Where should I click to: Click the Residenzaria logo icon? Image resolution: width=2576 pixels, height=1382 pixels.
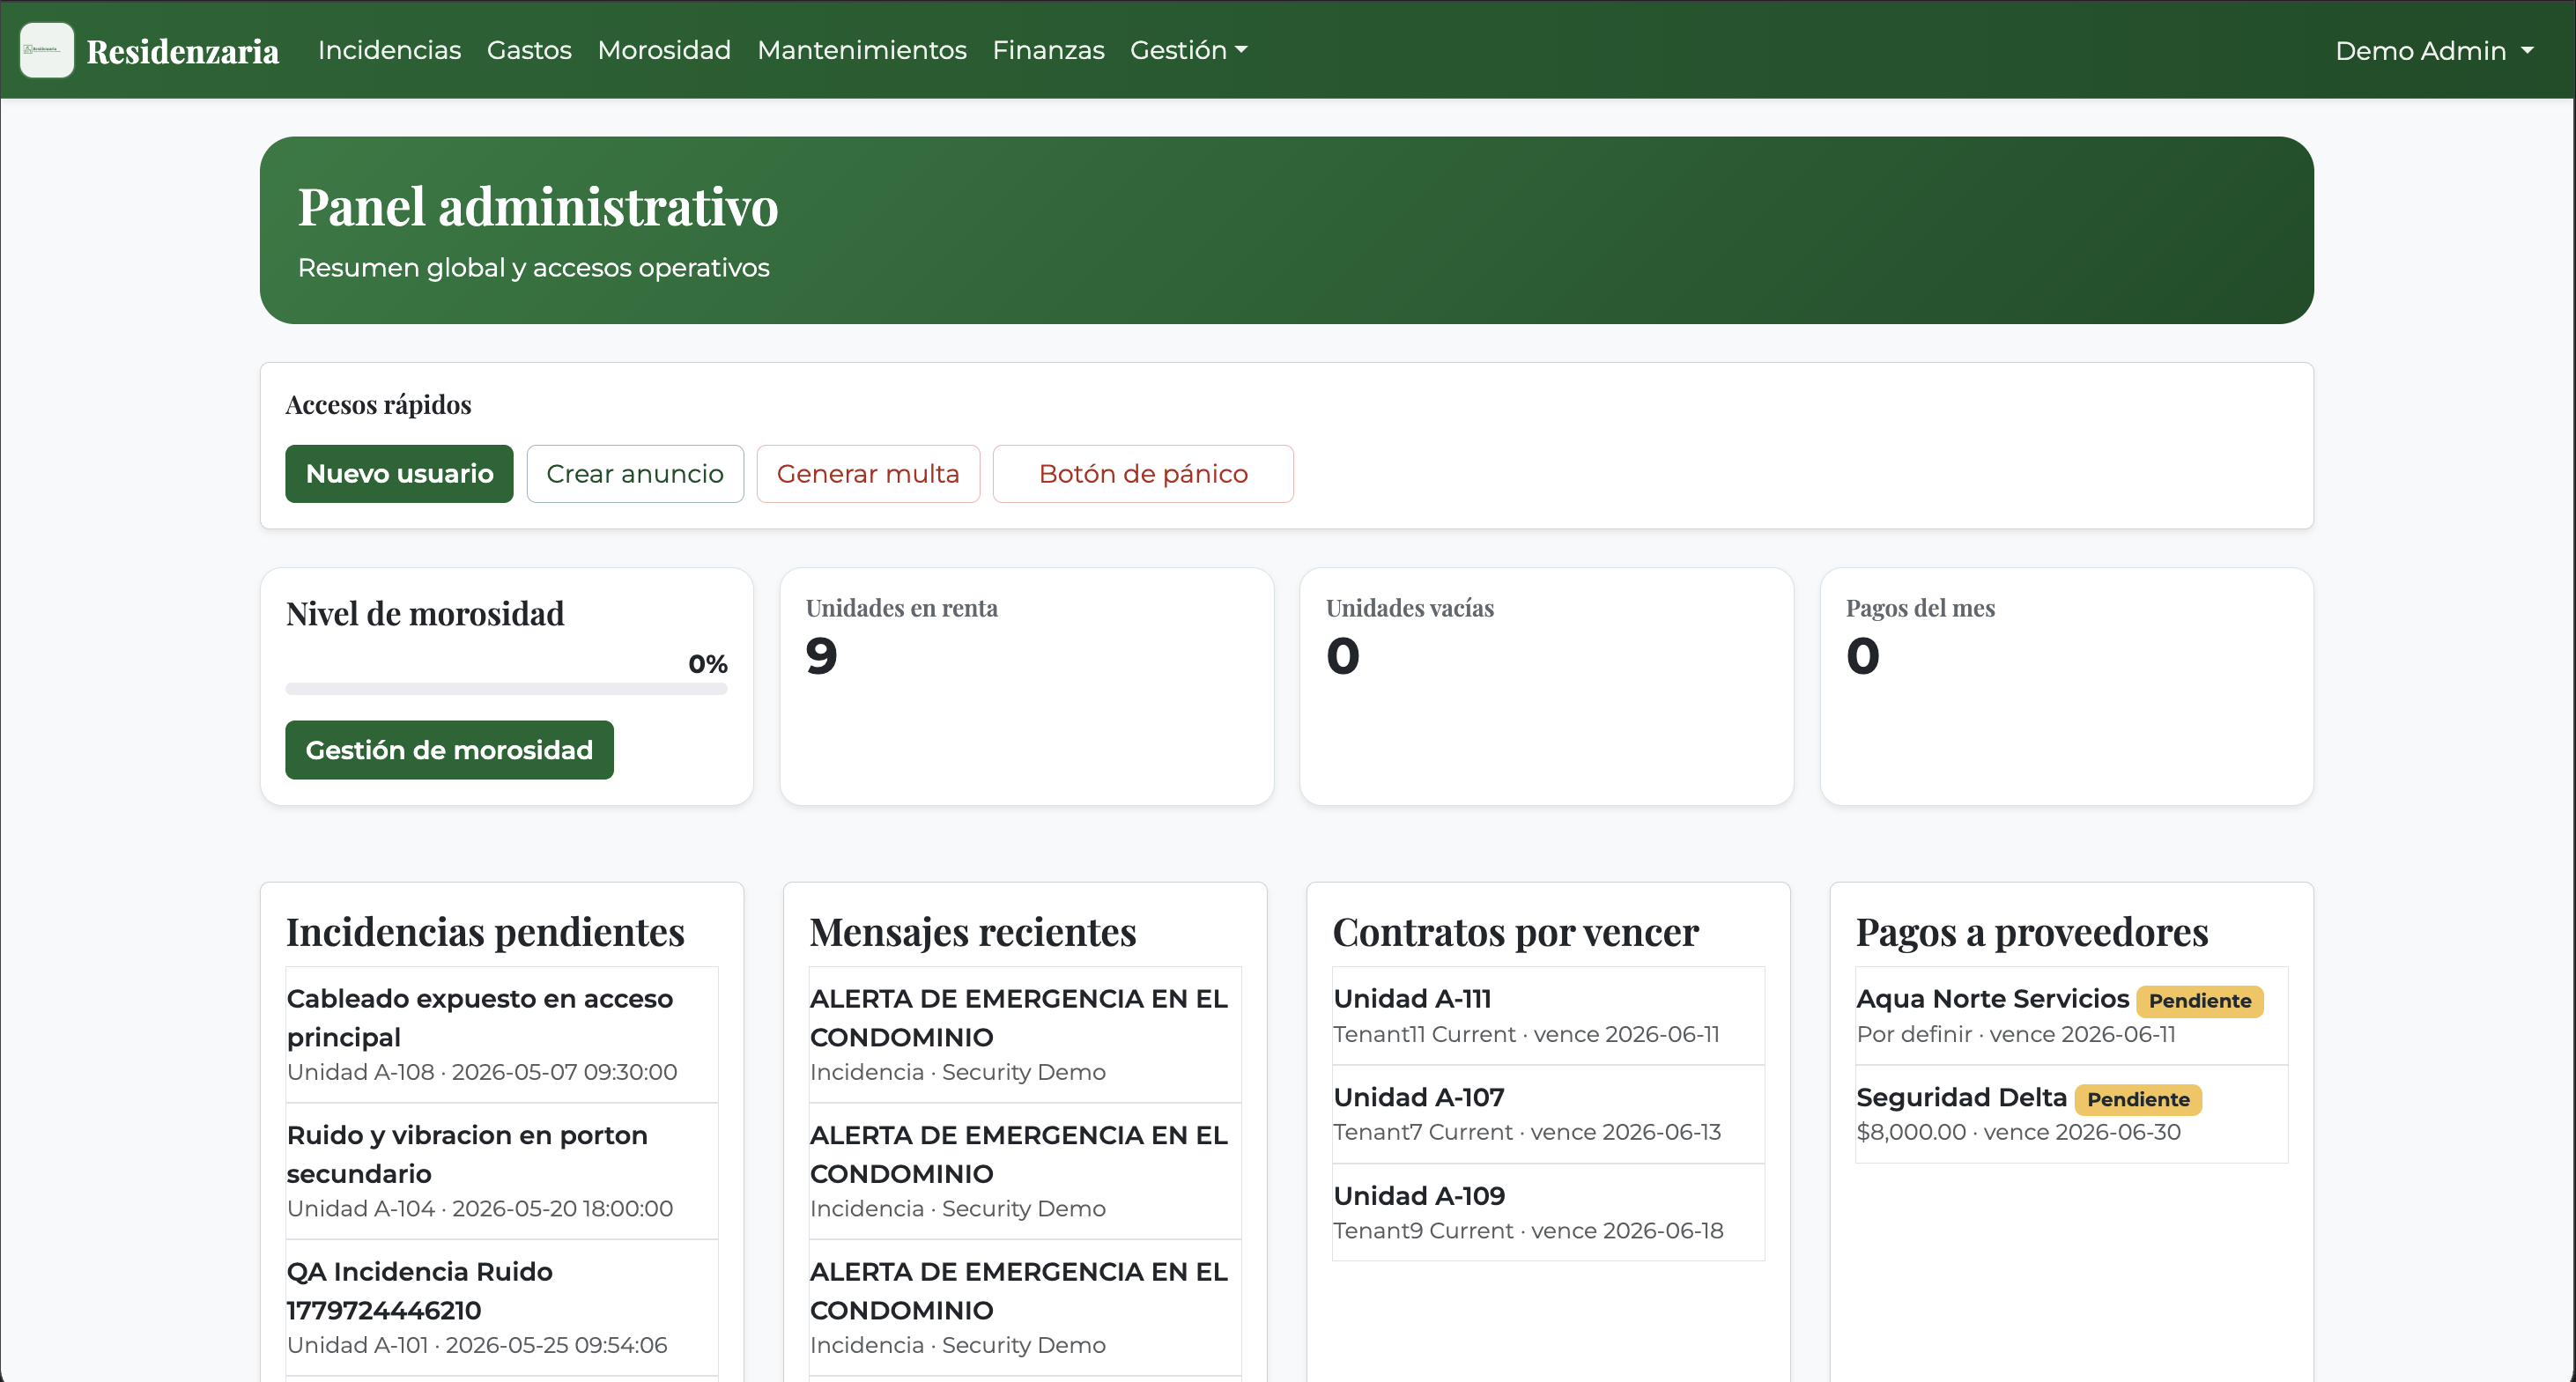(x=47, y=50)
